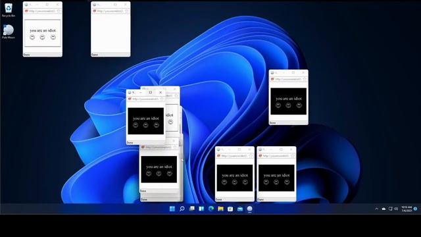Open volume speaker tray icon
Image resolution: width=421 pixels, height=237 pixels.
(x=396, y=209)
